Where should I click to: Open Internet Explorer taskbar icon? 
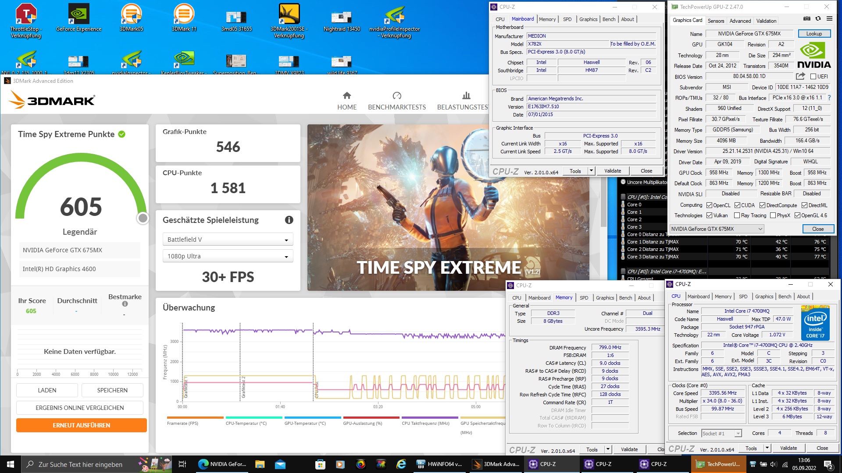(401, 464)
